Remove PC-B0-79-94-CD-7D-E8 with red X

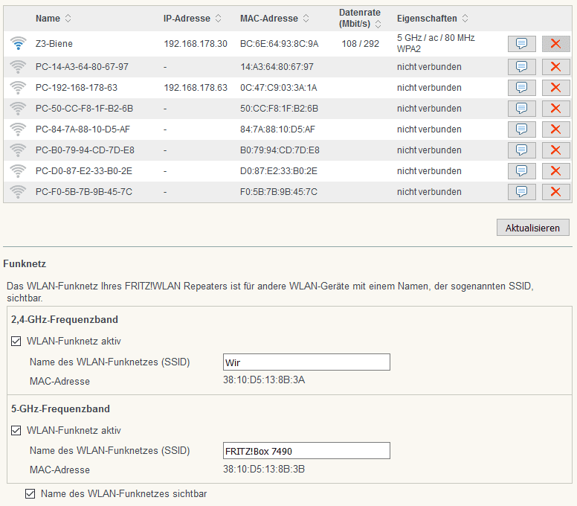(555, 150)
